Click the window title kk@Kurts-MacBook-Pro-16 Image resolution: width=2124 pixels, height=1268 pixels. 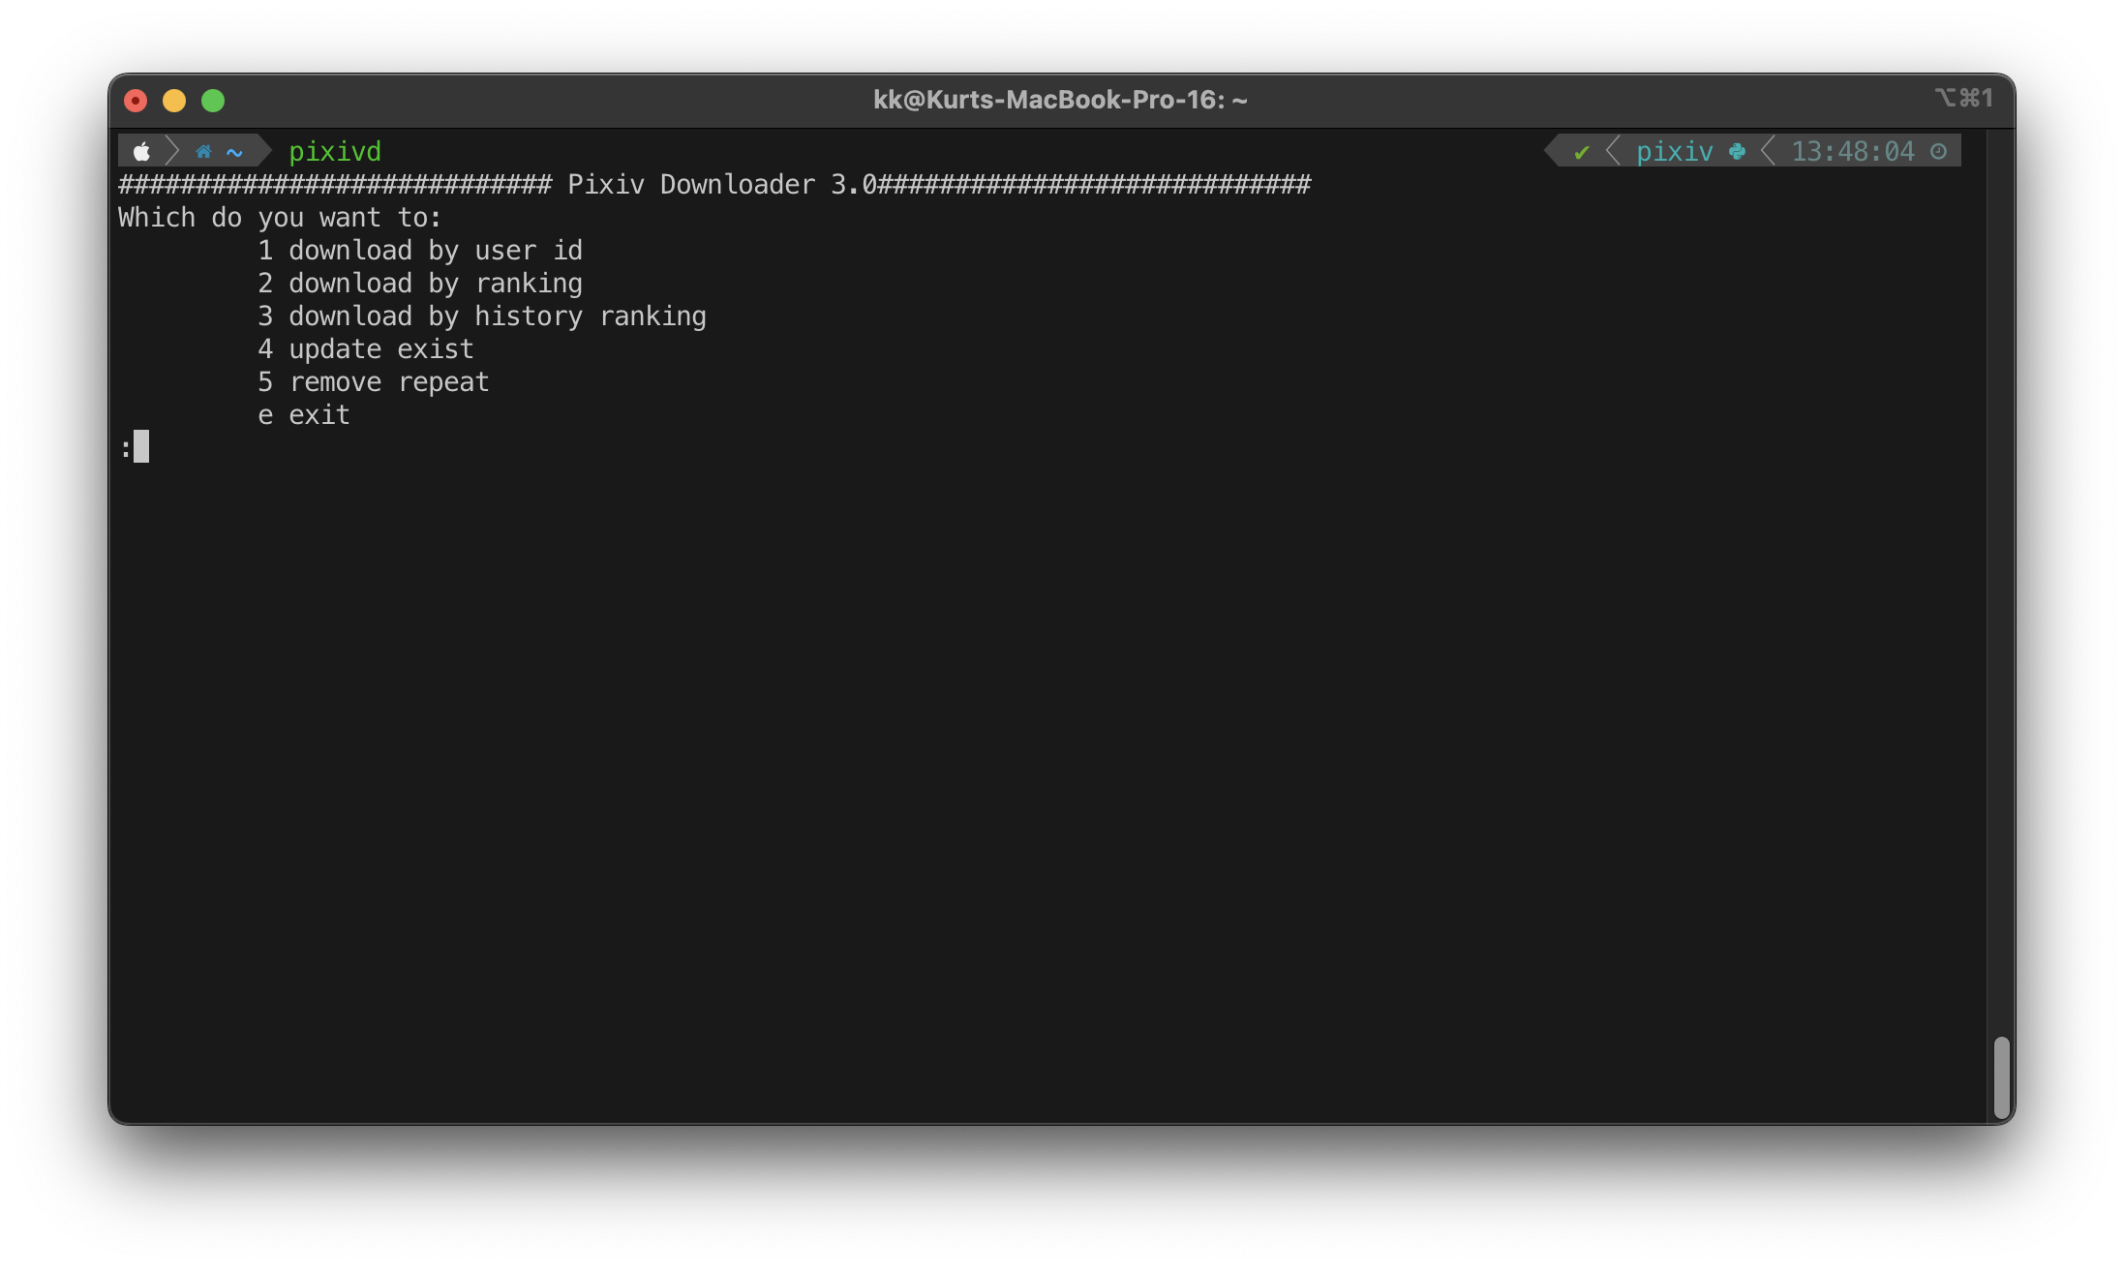click(1060, 100)
